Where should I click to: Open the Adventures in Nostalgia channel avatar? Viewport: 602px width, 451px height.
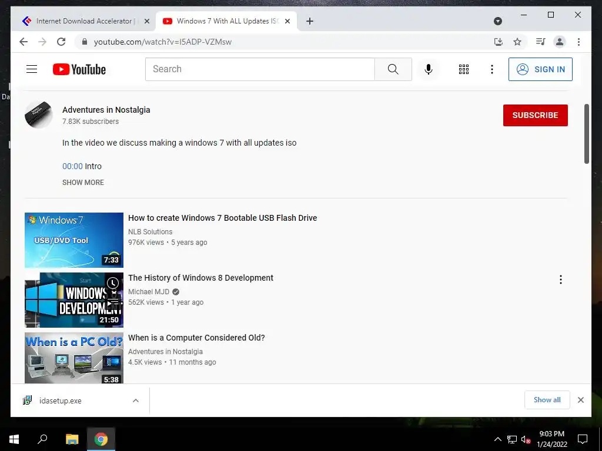[38, 115]
